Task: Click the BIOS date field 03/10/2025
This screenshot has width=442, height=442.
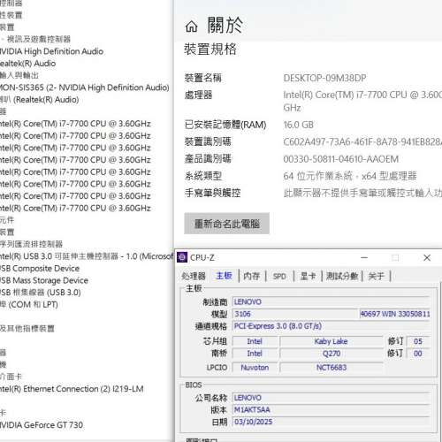Action: pyautogui.click(x=331, y=422)
